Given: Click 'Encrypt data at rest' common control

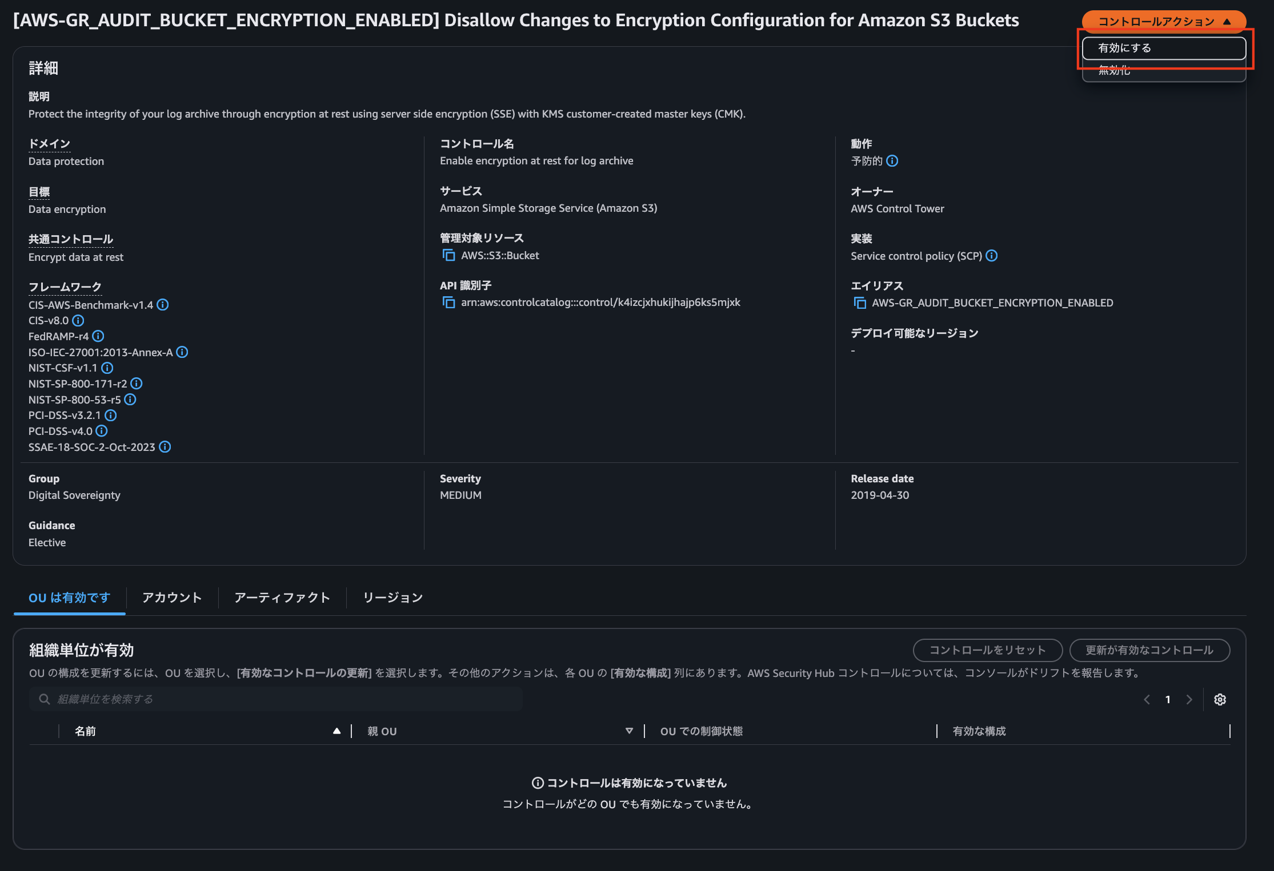Looking at the screenshot, I should (76, 257).
